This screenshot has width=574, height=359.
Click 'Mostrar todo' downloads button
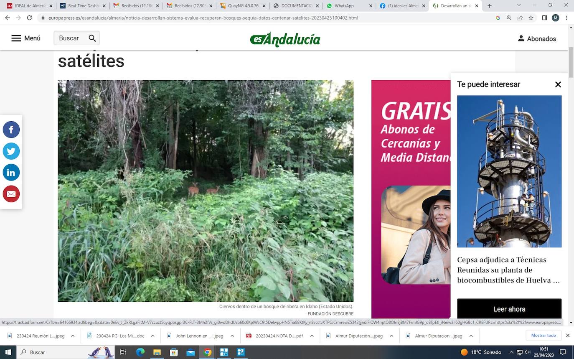tap(543, 336)
